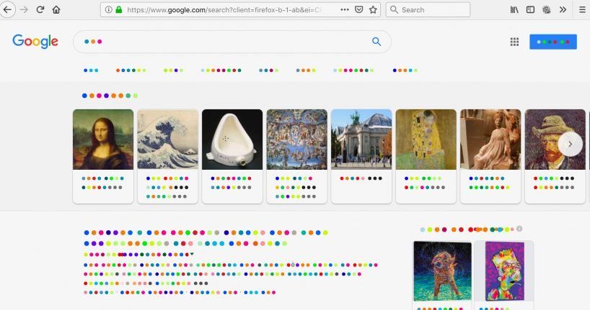Click the caption under the Klimt Kiss card
Image resolution: width=590 pixels, height=310 pixels.
[x=425, y=183]
